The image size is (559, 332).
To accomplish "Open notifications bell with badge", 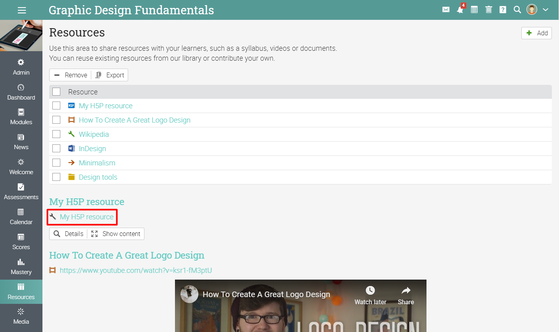I will [x=461, y=10].
